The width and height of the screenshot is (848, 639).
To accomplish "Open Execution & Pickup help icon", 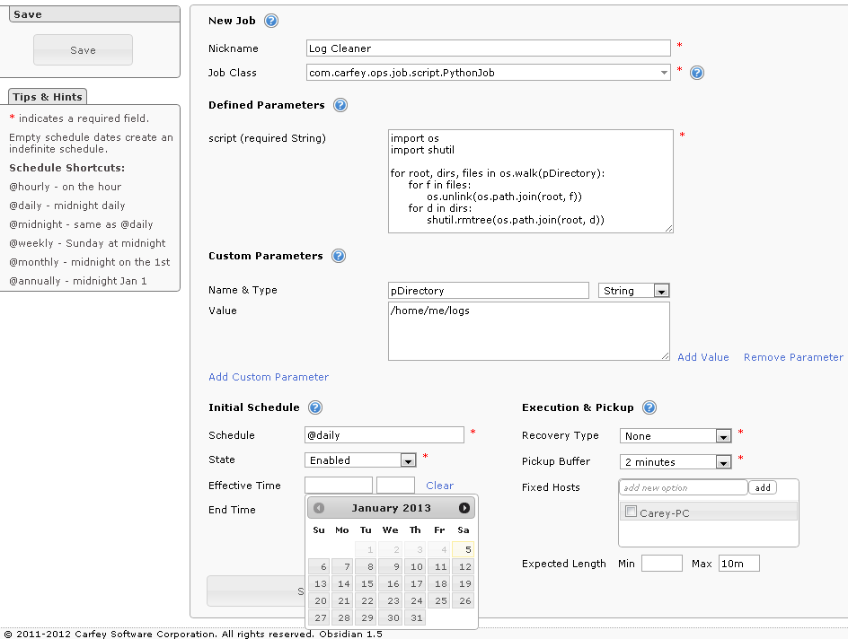I will click(649, 407).
